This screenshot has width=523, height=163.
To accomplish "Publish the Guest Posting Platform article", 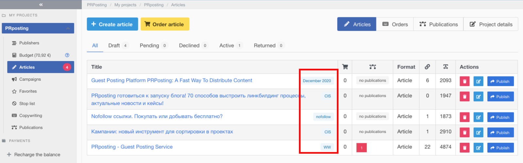I will 500,81.
